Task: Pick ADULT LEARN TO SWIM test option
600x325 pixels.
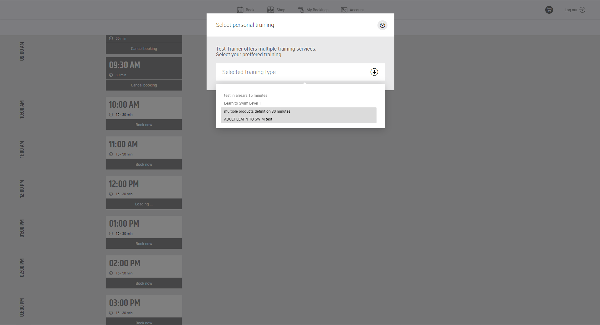Action: coord(248,119)
